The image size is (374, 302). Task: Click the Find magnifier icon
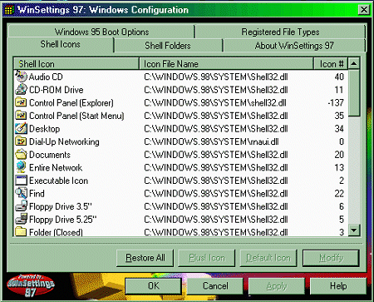(21, 193)
